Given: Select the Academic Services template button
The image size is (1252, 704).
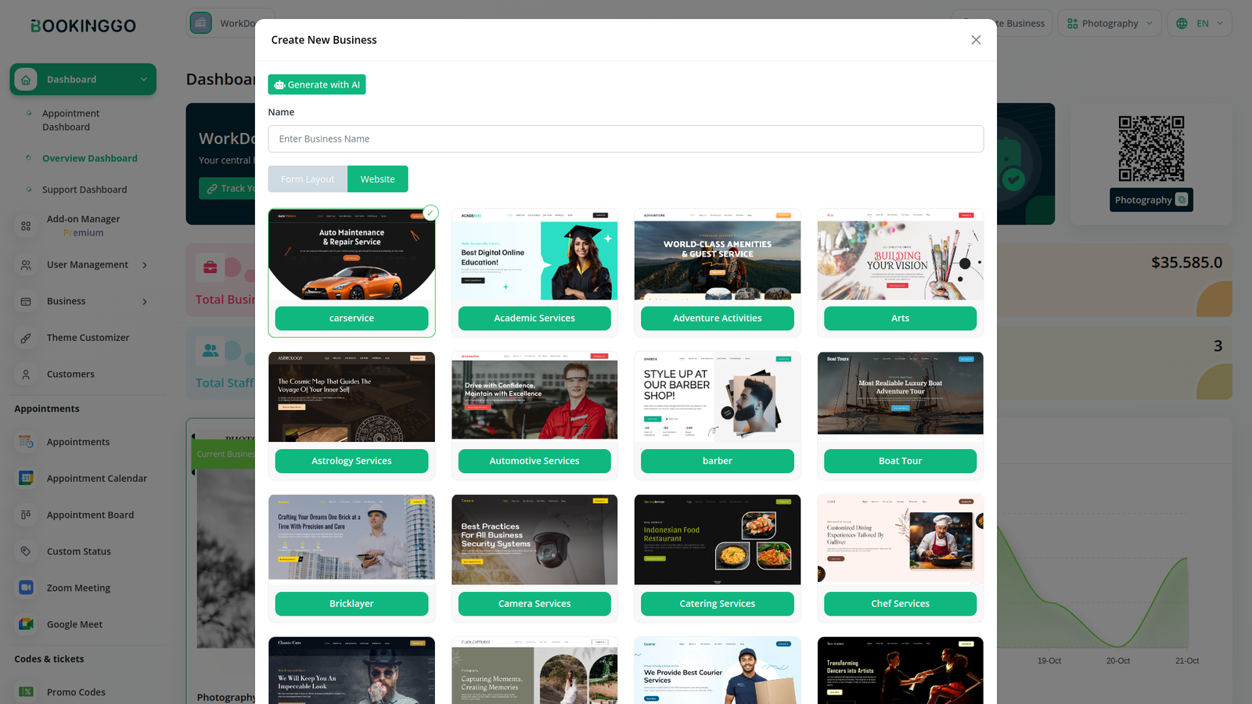Looking at the screenshot, I should (534, 318).
